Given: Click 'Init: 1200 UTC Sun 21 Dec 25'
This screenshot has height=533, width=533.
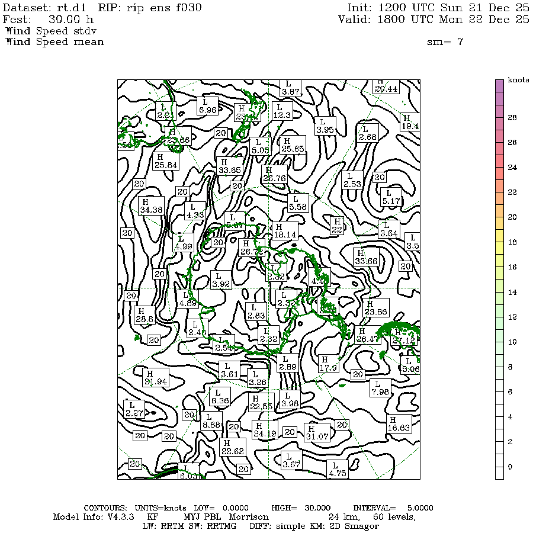Looking at the screenshot, I should pyautogui.click(x=438, y=8).
